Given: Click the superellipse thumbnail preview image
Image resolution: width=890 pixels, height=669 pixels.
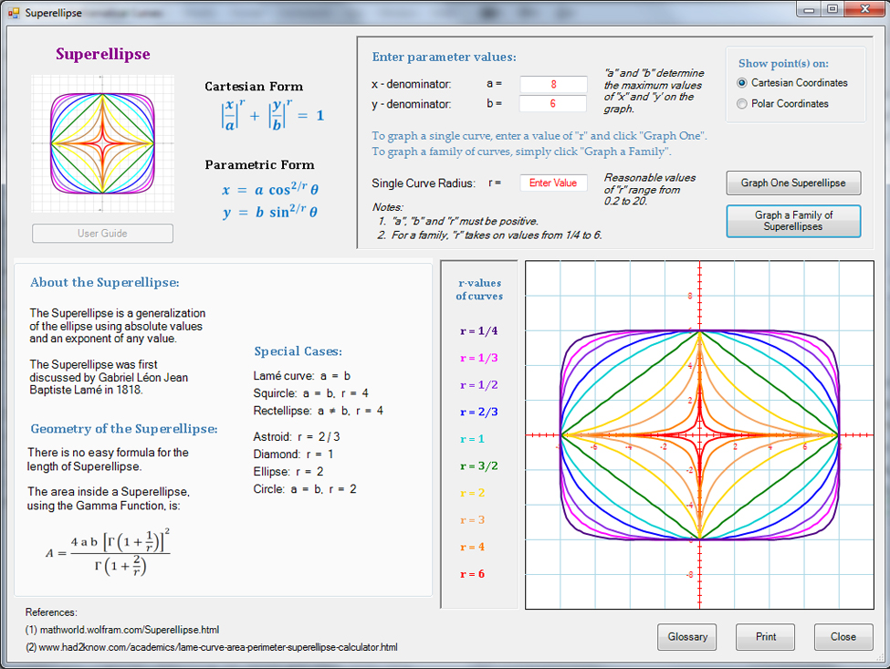Looking at the screenshot, I should (x=102, y=143).
